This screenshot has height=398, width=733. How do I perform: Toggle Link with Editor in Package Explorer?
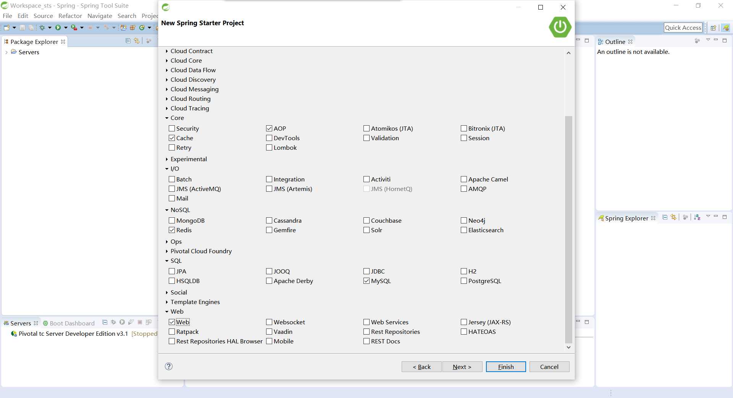pyautogui.click(x=137, y=41)
